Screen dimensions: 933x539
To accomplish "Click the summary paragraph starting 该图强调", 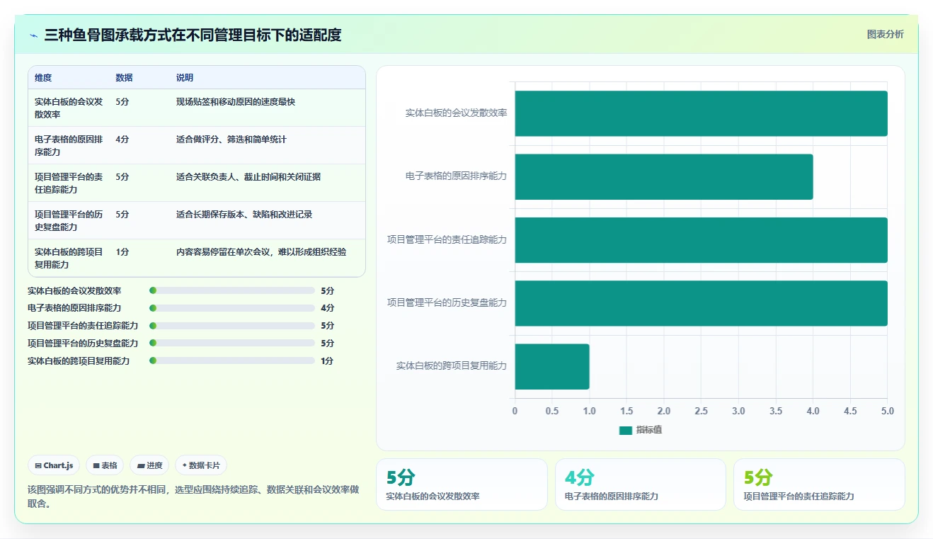I will pos(193,497).
